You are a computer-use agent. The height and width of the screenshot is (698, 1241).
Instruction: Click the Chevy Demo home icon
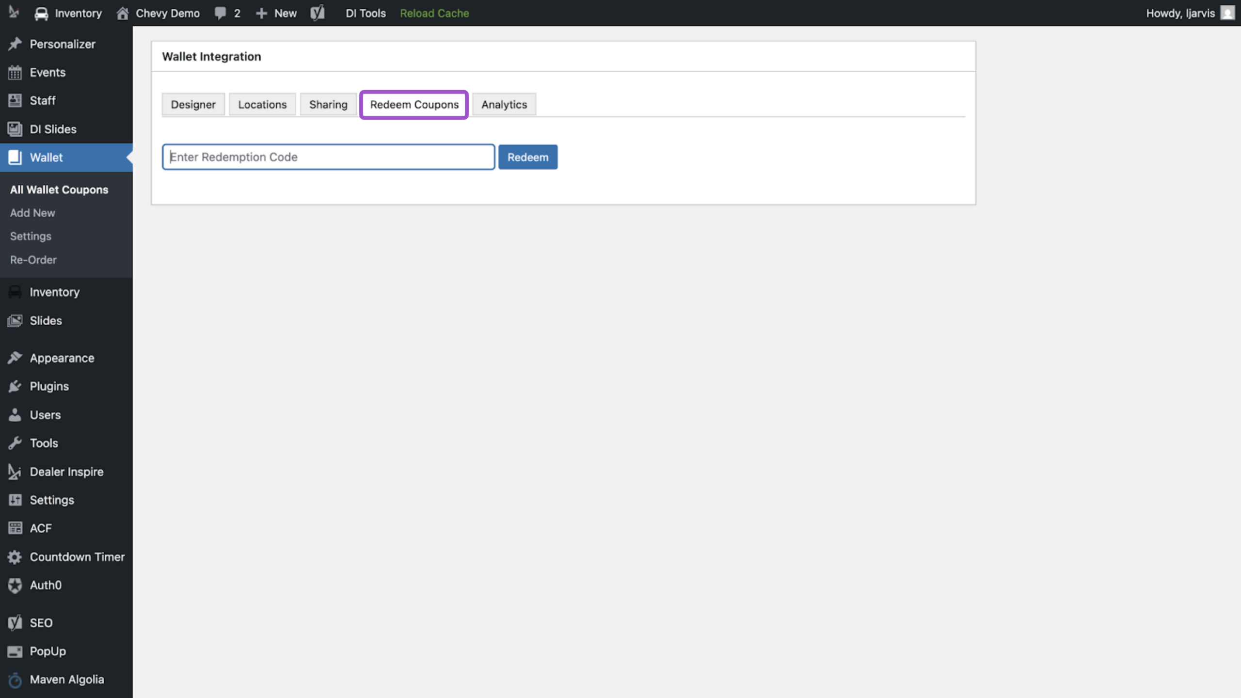pyautogui.click(x=123, y=13)
